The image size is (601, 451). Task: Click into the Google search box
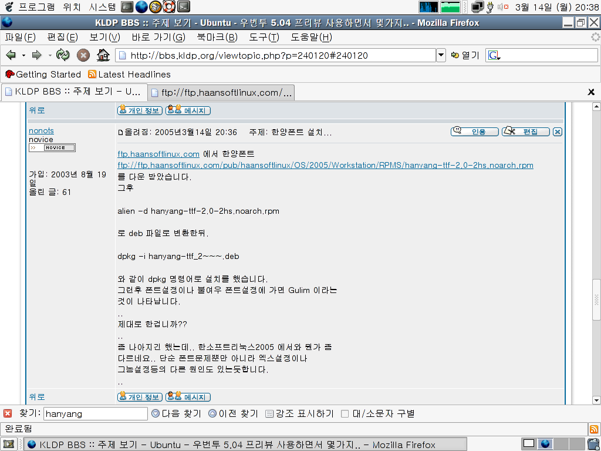pos(549,55)
